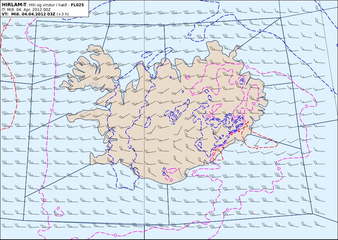338x240 pixels.
Task: Click the magenta 0 label at bottom edge
Action: (x=115, y=235)
